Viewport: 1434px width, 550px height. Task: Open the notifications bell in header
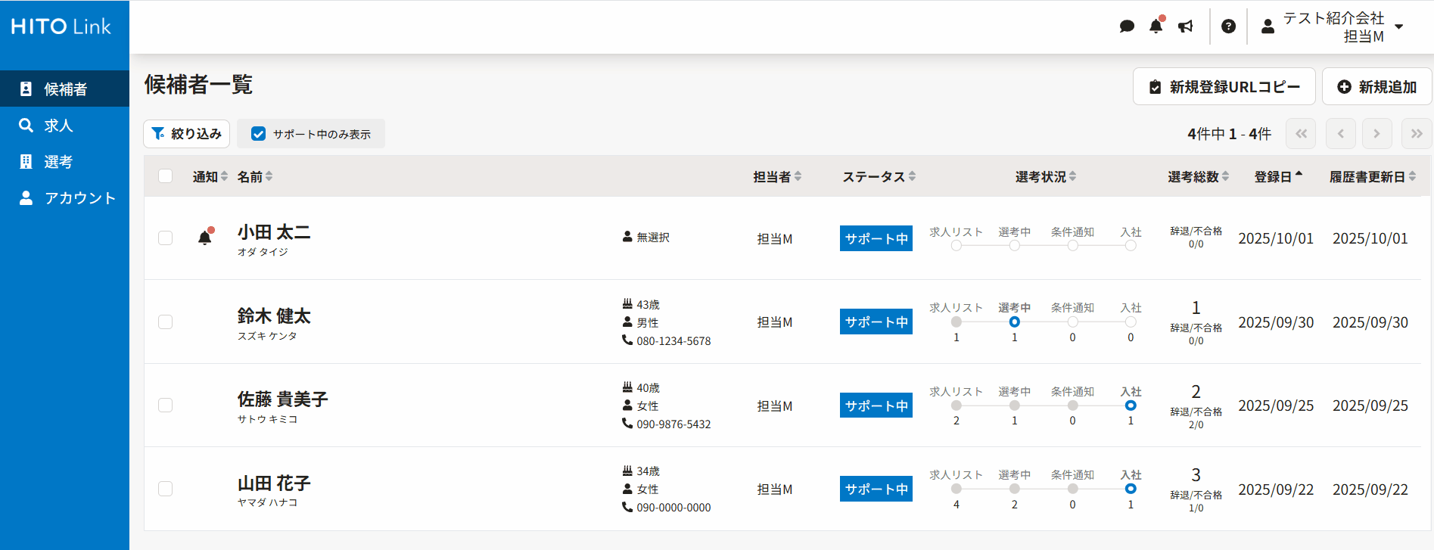pyautogui.click(x=1156, y=26)
